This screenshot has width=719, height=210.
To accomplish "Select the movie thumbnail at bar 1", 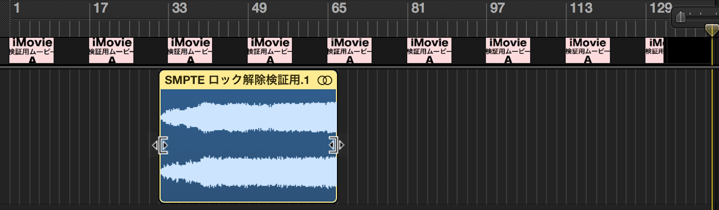I will tap(31, 50).
